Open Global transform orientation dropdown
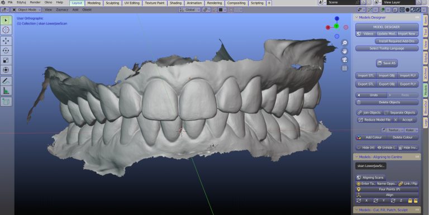Screen dimensions: 429x215 click(x=189, y=10)
